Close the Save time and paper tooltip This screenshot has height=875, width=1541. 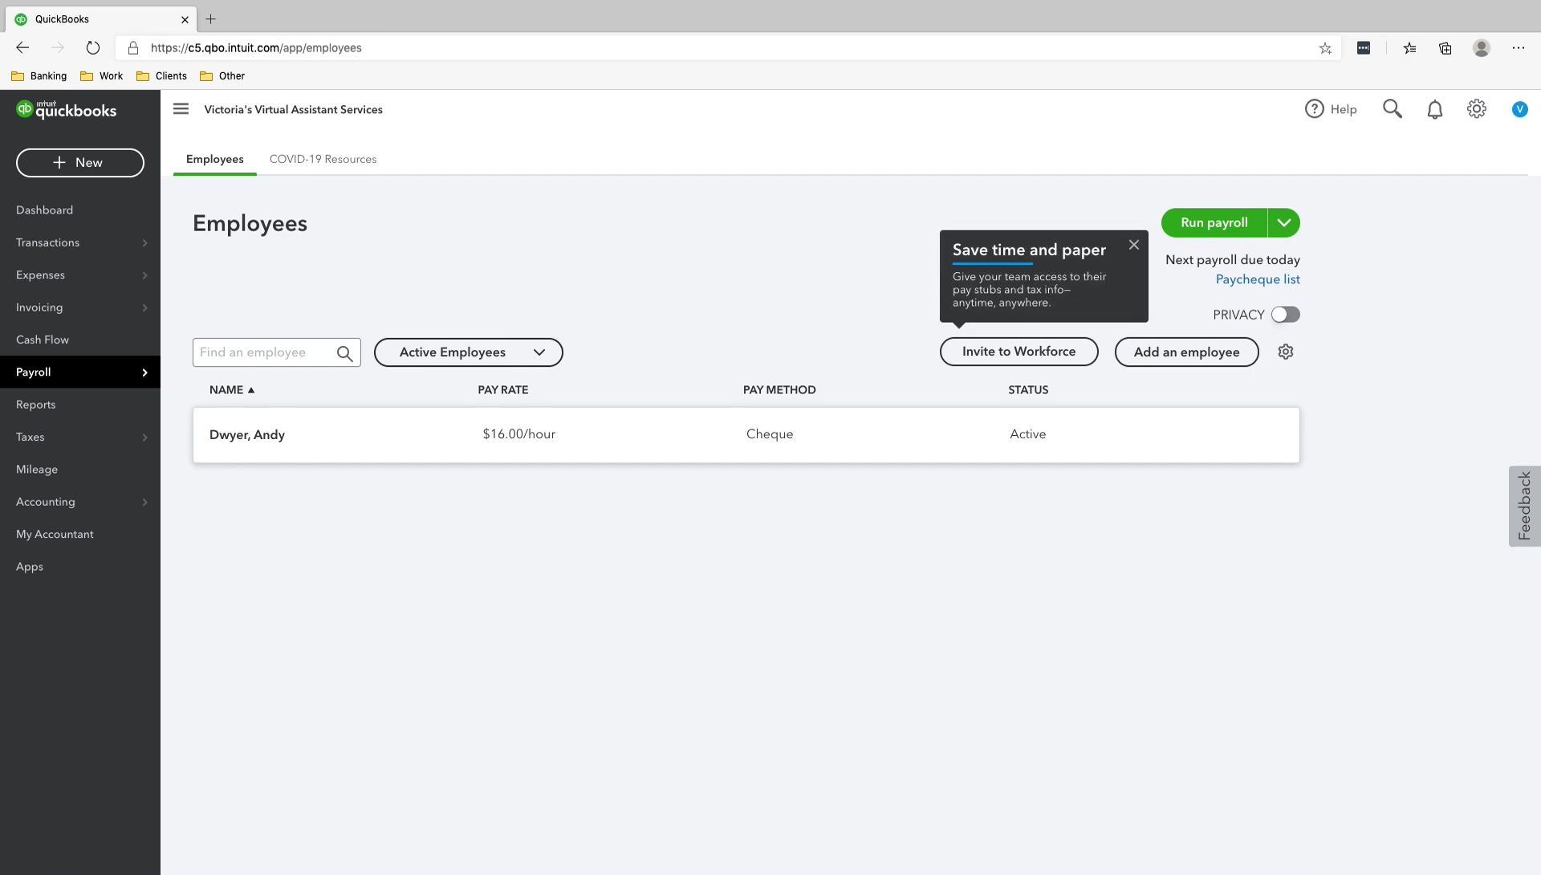(x=1133, y=245)
